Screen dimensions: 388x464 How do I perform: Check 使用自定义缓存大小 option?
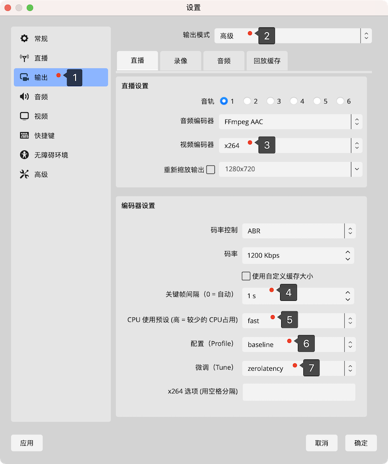[x=246, y=276]
